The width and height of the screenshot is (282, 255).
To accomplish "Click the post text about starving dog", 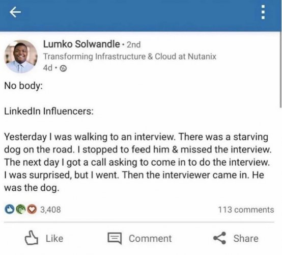I will 137,162.
